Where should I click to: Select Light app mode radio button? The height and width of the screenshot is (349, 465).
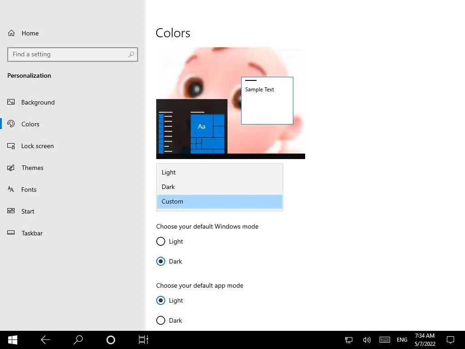[161, 300]
